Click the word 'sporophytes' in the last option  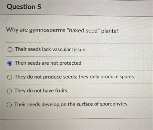(114, 104)
